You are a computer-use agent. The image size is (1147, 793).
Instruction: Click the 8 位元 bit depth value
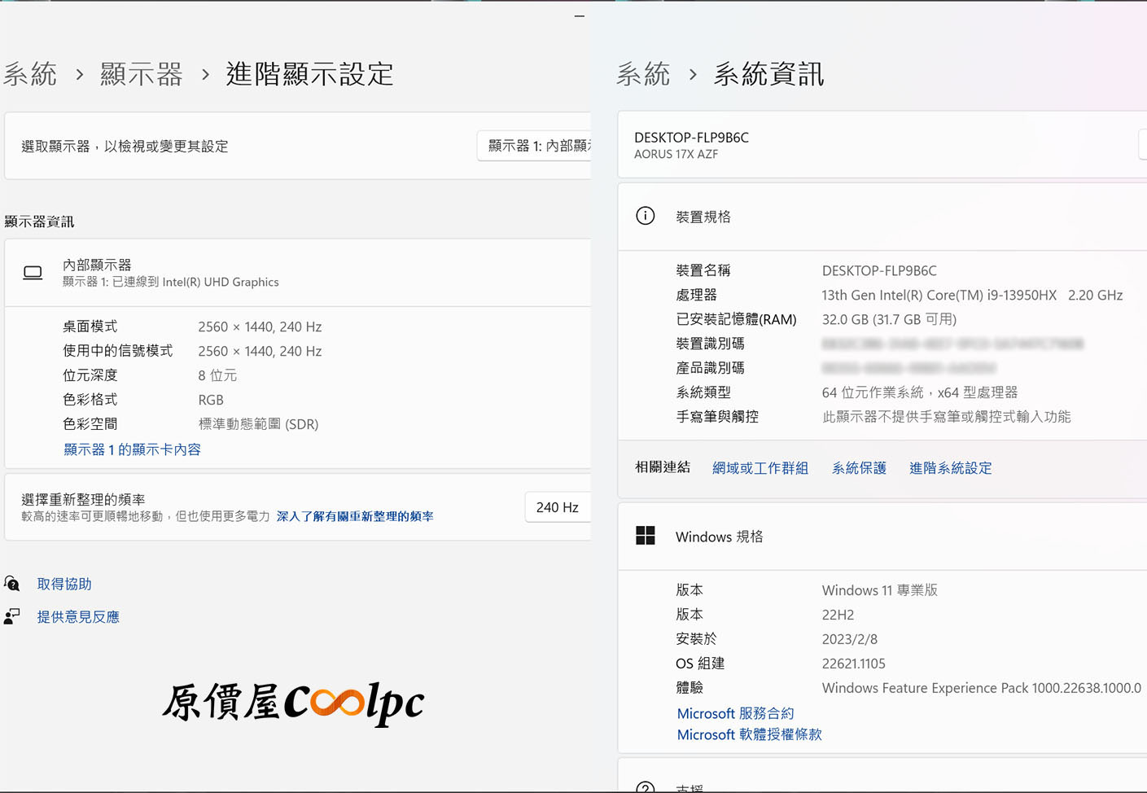[x=217, y=375]
